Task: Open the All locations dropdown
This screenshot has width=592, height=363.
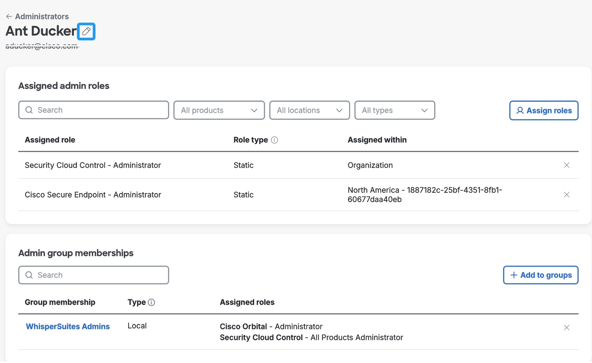Action: point(310,110)
